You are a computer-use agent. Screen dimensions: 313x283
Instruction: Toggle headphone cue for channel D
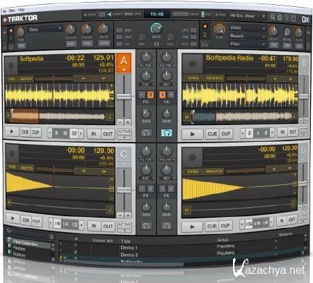click(x=166, y=226)
